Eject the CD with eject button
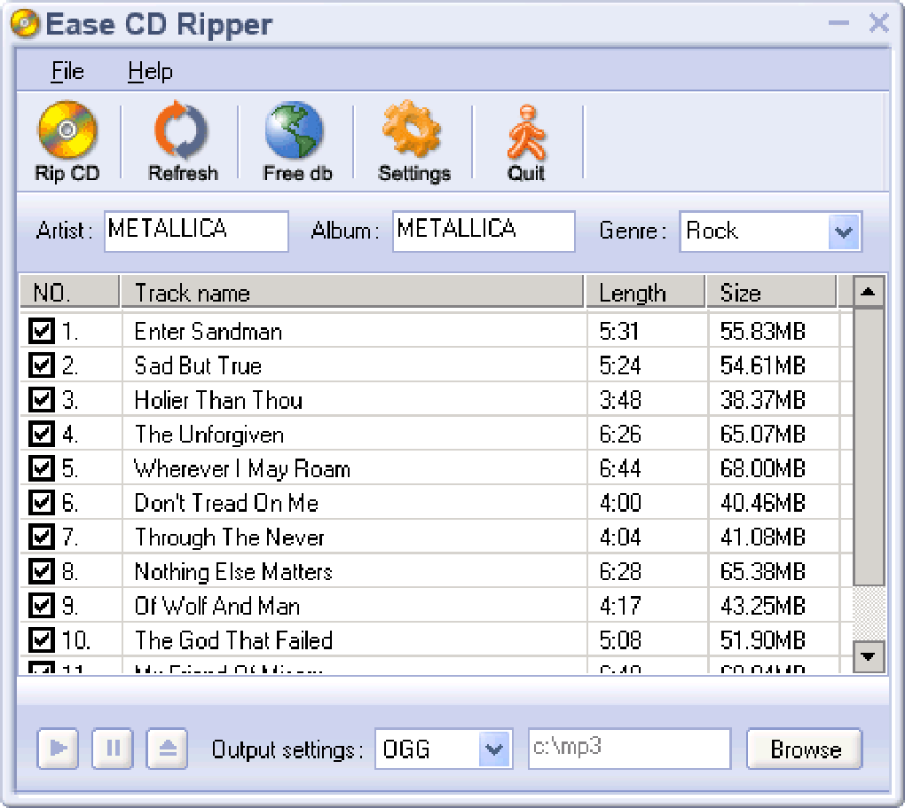This screenshot has height=808, width=905. (x=167, y=749)
